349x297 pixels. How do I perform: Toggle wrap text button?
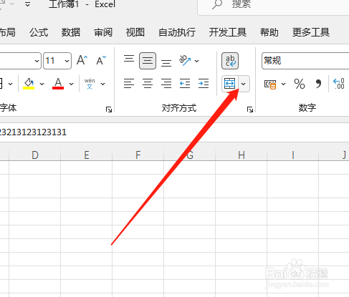pyautogui.click(x=230, y=61)
